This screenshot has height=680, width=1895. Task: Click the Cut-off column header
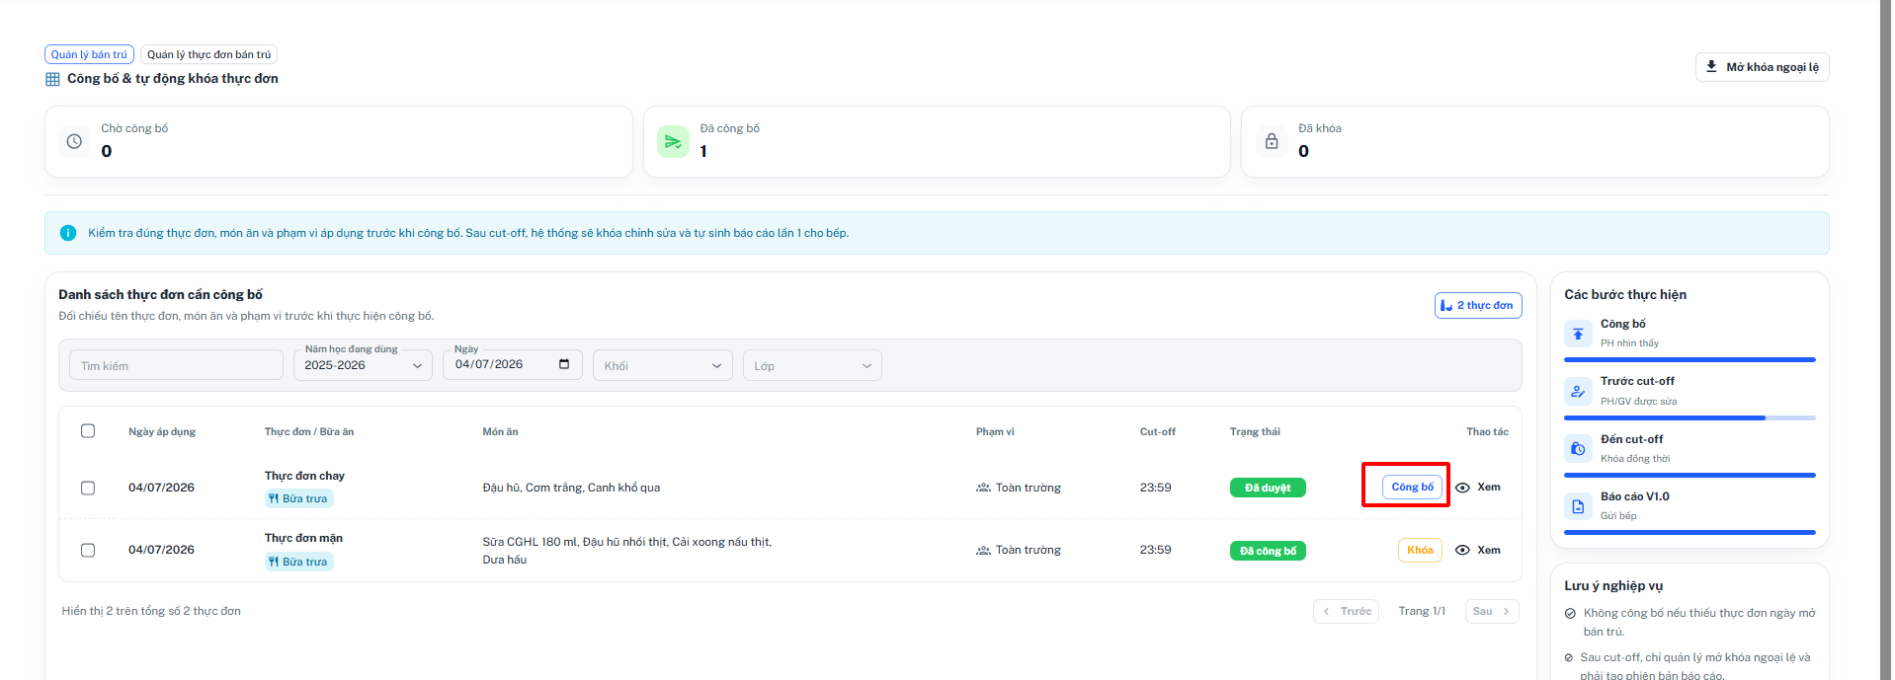pyautogui.click(x=1158, y=431)
